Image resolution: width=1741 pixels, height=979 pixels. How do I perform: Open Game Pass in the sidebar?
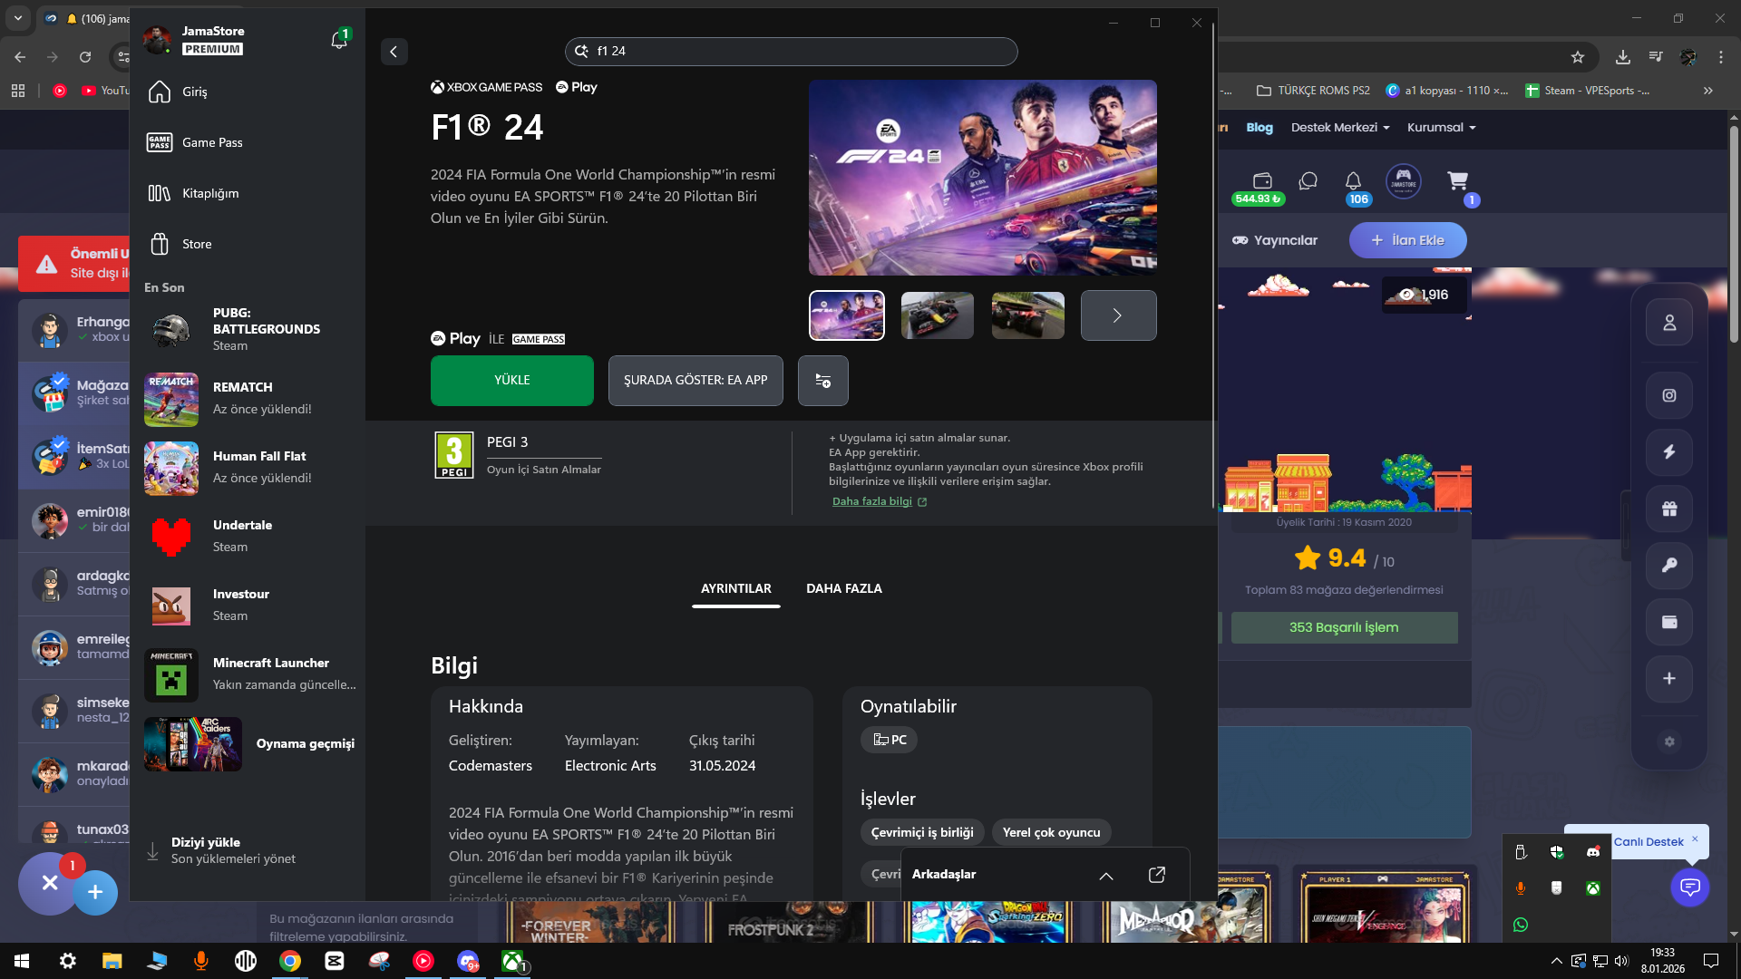[248, 142]
